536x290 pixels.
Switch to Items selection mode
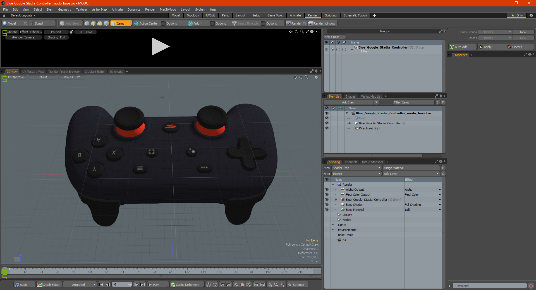(121, 23)
